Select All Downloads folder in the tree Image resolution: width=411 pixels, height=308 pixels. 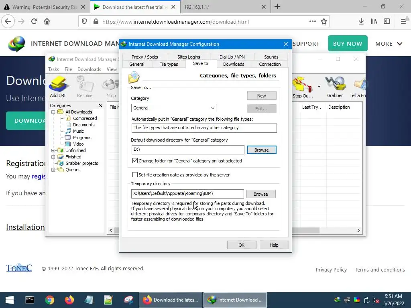(79, 112)
